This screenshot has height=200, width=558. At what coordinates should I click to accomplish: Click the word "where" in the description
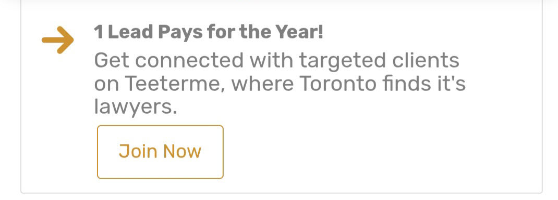(263, 84)
